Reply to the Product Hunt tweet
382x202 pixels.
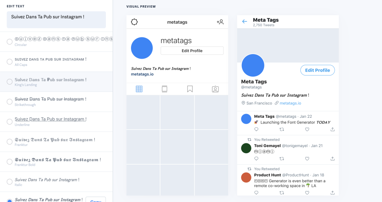(256, 192)
